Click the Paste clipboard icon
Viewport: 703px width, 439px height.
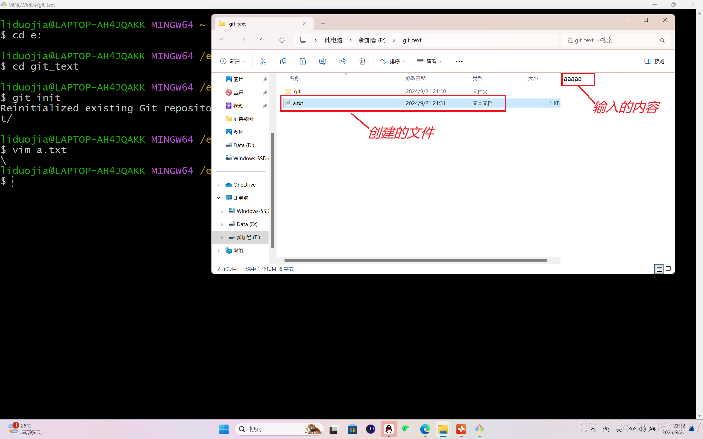pyautogui.click(x=303, y=61)
